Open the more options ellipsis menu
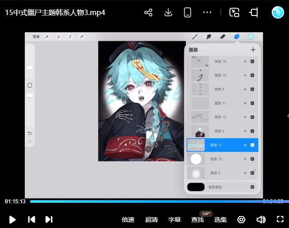The height and width of the screenshot is (228, 289). 207,12
